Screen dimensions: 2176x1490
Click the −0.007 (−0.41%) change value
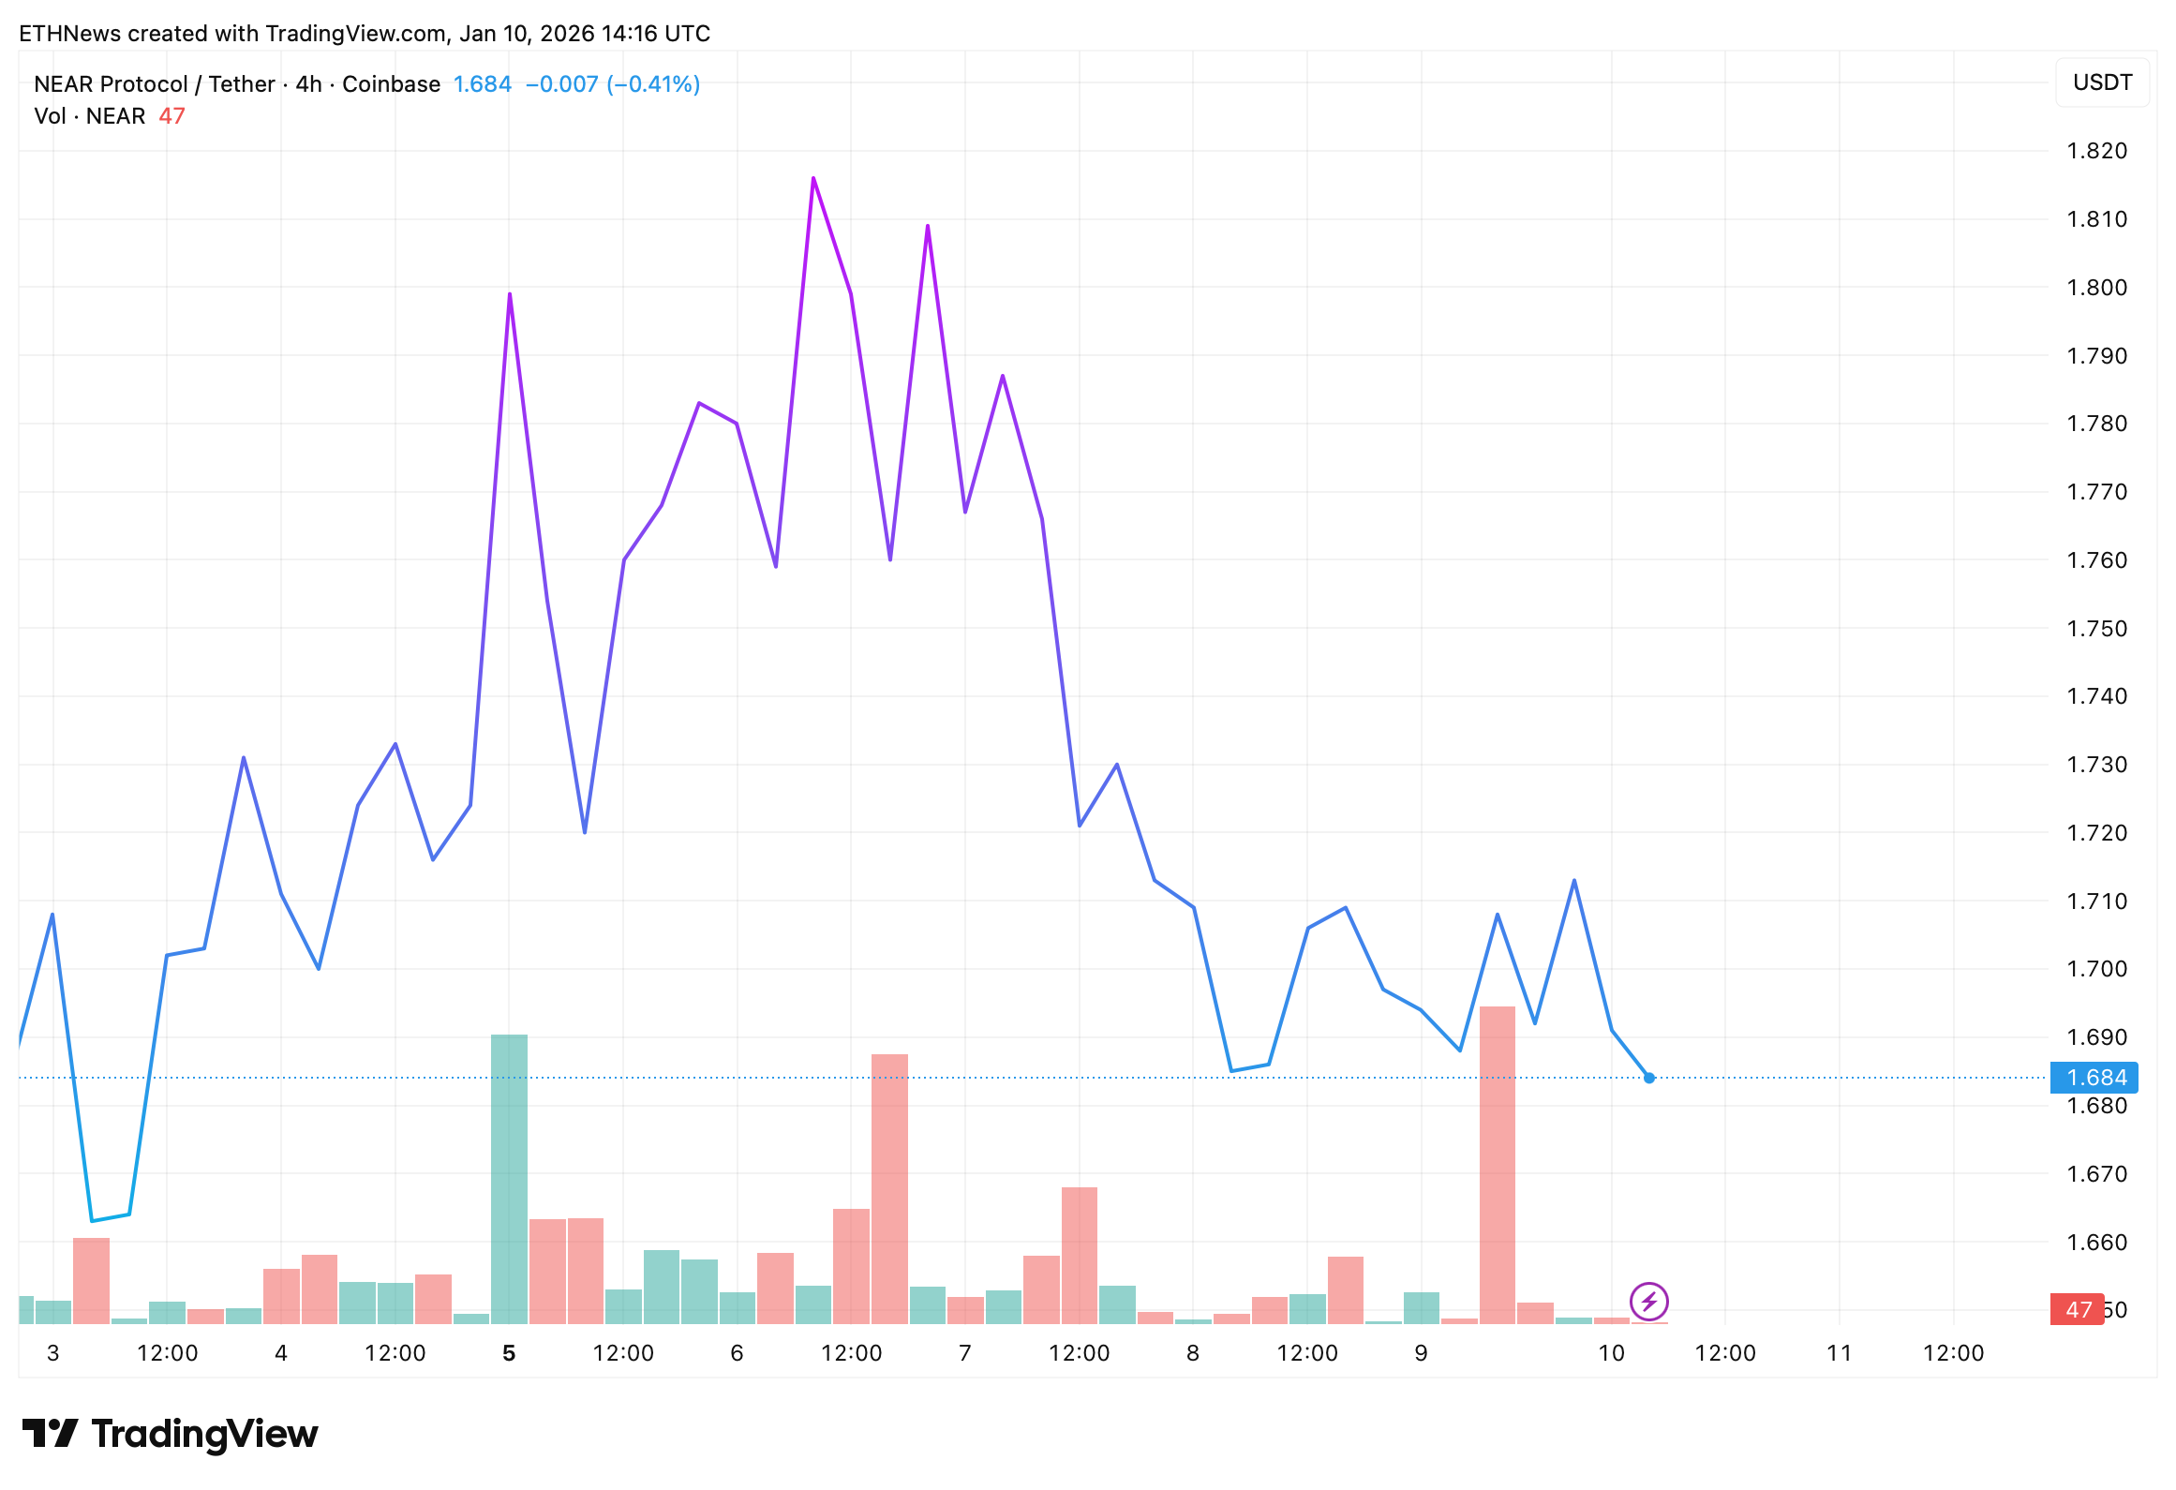click(x=612, y=84)
